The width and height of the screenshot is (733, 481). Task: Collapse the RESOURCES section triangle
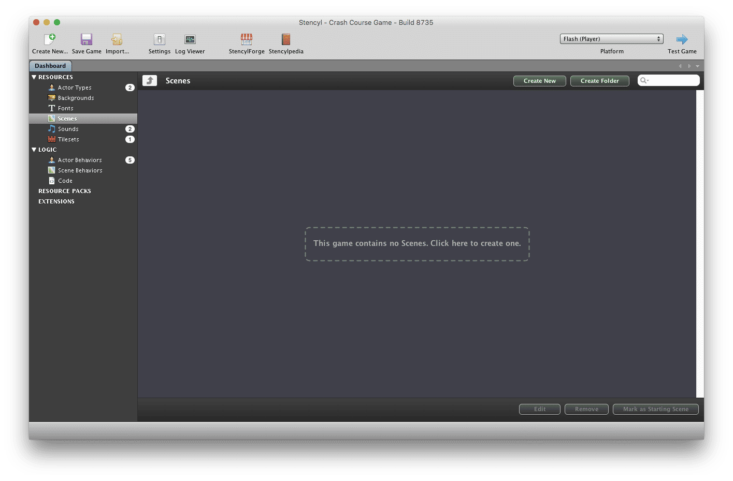(x=34, y=77)
